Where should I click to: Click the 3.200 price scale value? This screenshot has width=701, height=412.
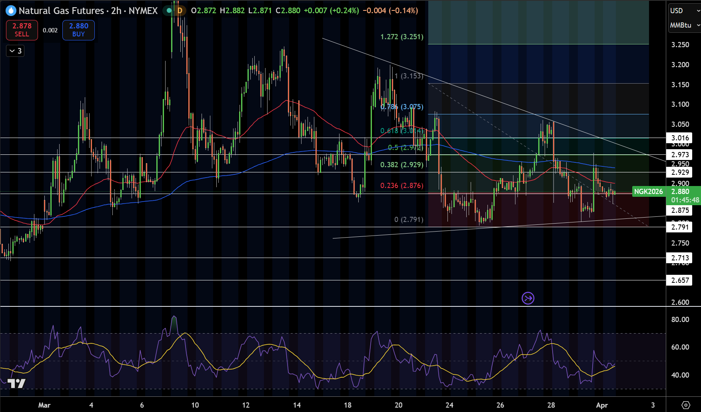point(680,65)
